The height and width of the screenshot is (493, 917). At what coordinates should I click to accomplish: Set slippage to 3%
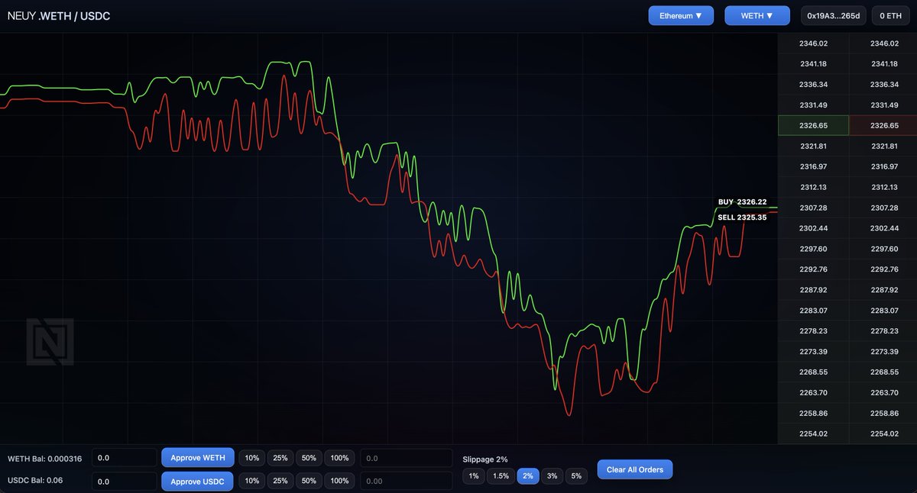click(x=552, y=476)
